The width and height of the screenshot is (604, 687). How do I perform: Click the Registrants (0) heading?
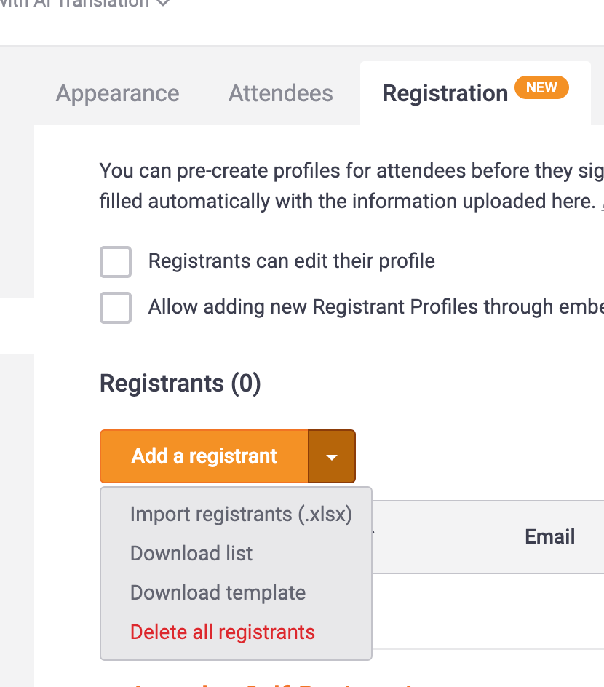[x=180, y=384]
